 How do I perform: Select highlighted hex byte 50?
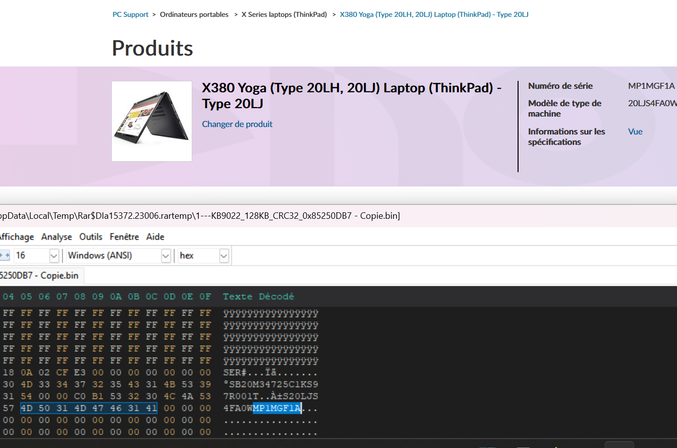(x=44, y=408)
